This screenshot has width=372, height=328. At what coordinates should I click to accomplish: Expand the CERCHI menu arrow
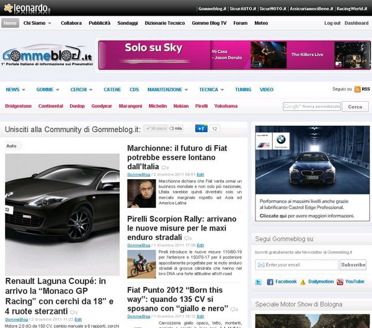click(92, 89)
